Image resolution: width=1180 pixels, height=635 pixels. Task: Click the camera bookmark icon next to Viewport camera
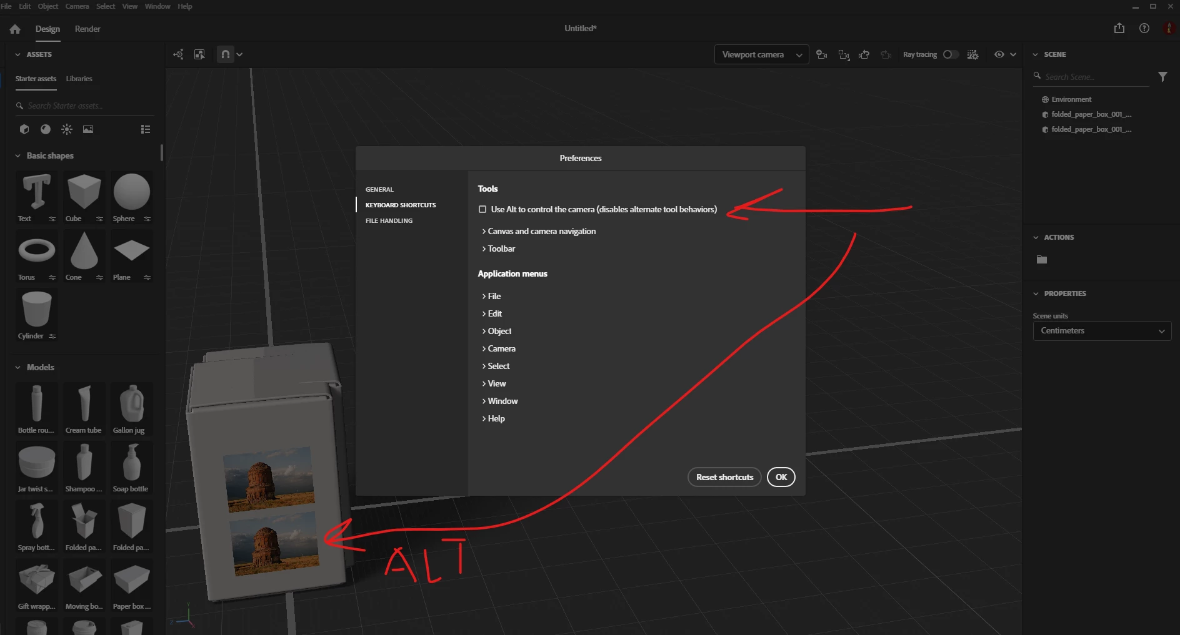click(x=822, y=54)
